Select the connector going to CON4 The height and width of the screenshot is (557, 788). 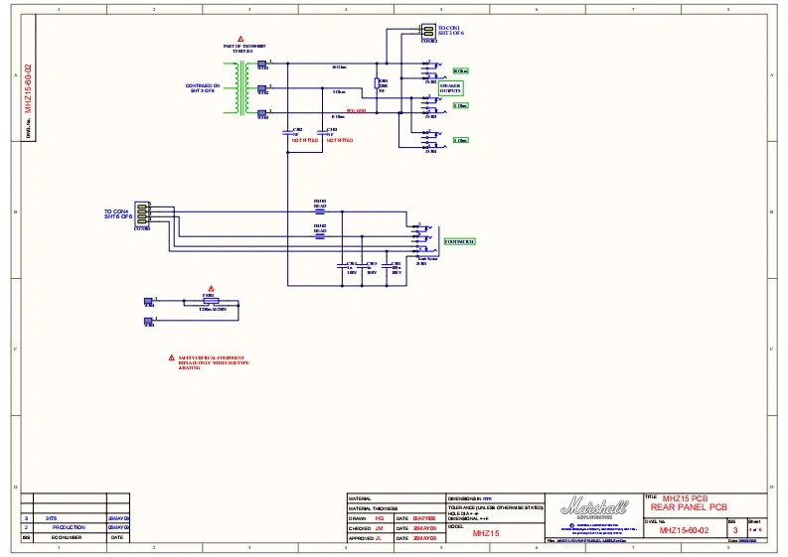(143, 213)
